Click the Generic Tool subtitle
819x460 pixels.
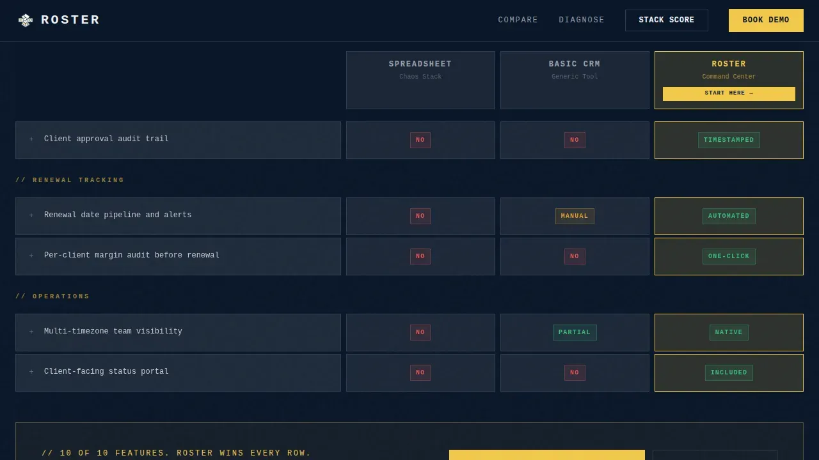click(575, 77)
